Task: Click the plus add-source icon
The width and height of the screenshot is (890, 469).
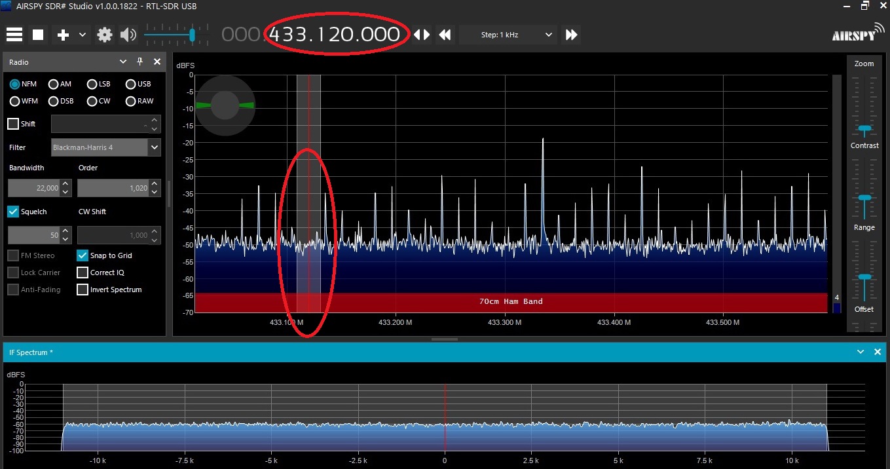Action: coord(64,35)
